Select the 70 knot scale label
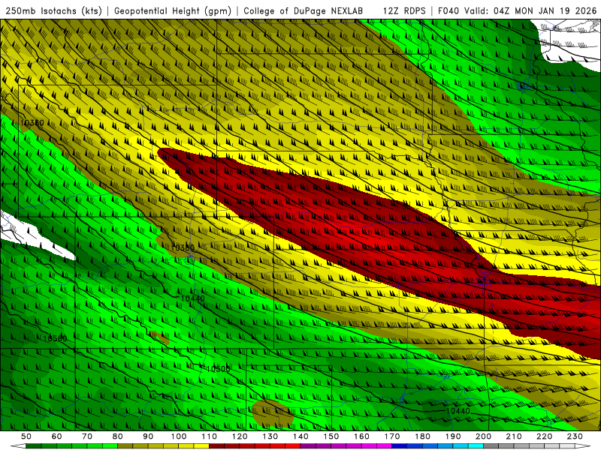This screenshot has height=450, width=601. coord(87,436)
